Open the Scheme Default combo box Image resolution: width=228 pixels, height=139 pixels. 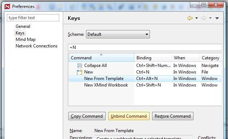click(118, 34)
